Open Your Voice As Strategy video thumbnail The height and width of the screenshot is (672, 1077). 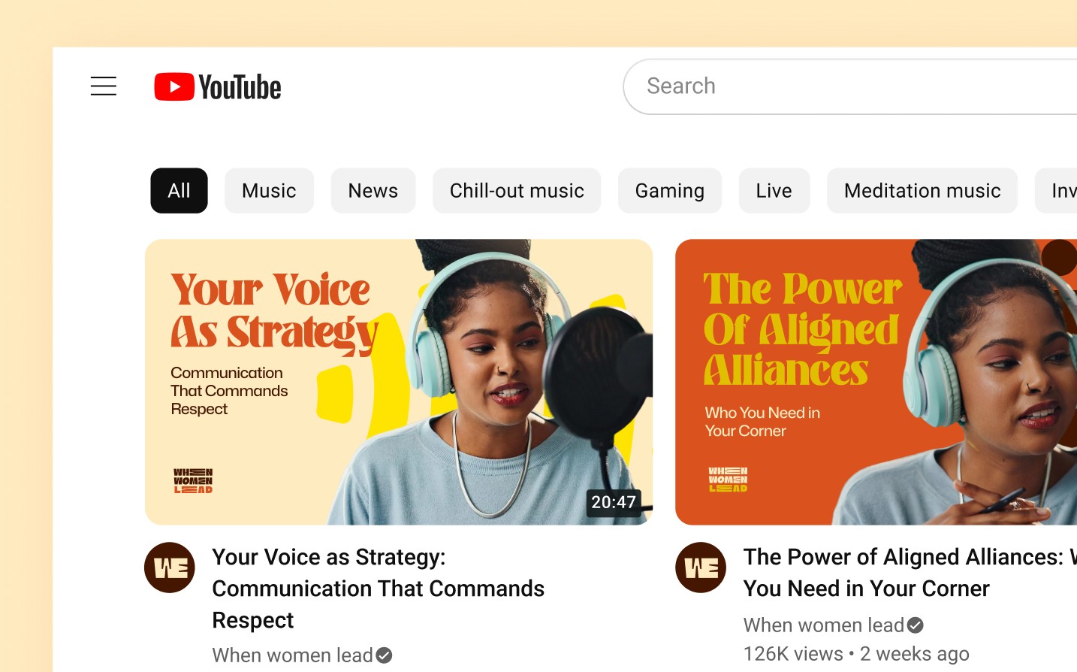coord(399,382)
